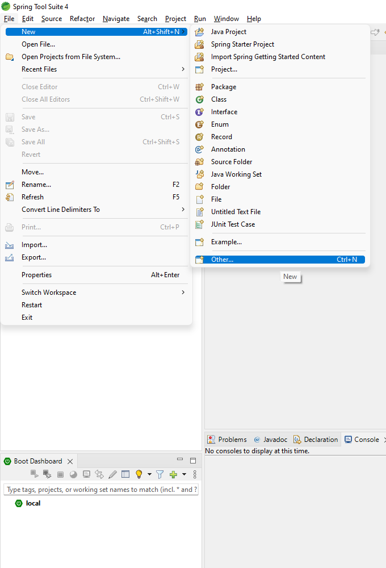Expand Convert Line Delimiters To submenu

click(x=183, y=210)
